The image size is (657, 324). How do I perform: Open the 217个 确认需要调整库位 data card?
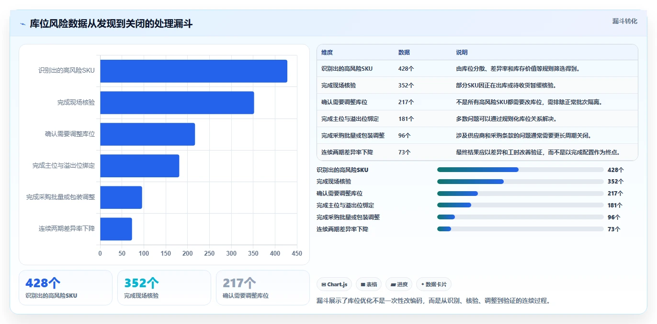[263, 288]
